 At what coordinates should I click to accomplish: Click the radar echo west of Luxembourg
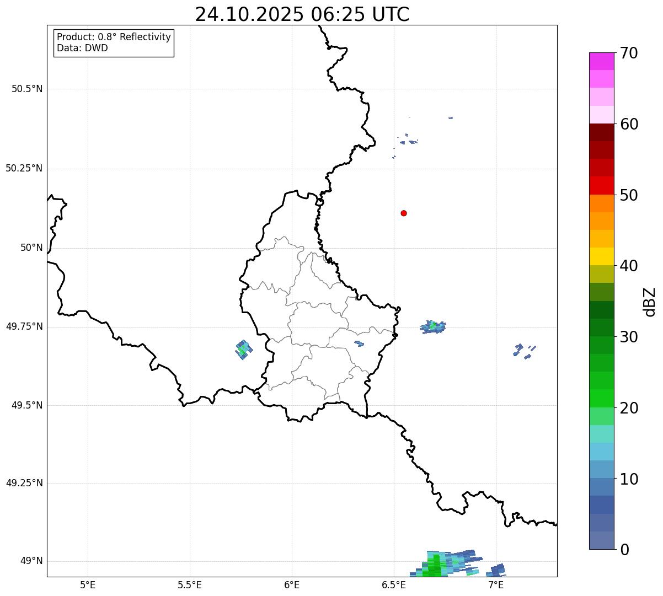(x=243, y=349)
